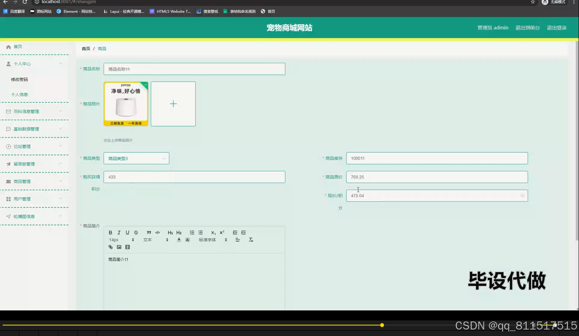Select the uploaded product photo thumbnail
The width and height of the screenshot is (579, 336).
pyautogui.click(x=126, y=104)
